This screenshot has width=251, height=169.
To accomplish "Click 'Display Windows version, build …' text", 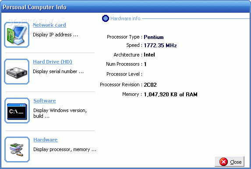I will coord(60,113).
